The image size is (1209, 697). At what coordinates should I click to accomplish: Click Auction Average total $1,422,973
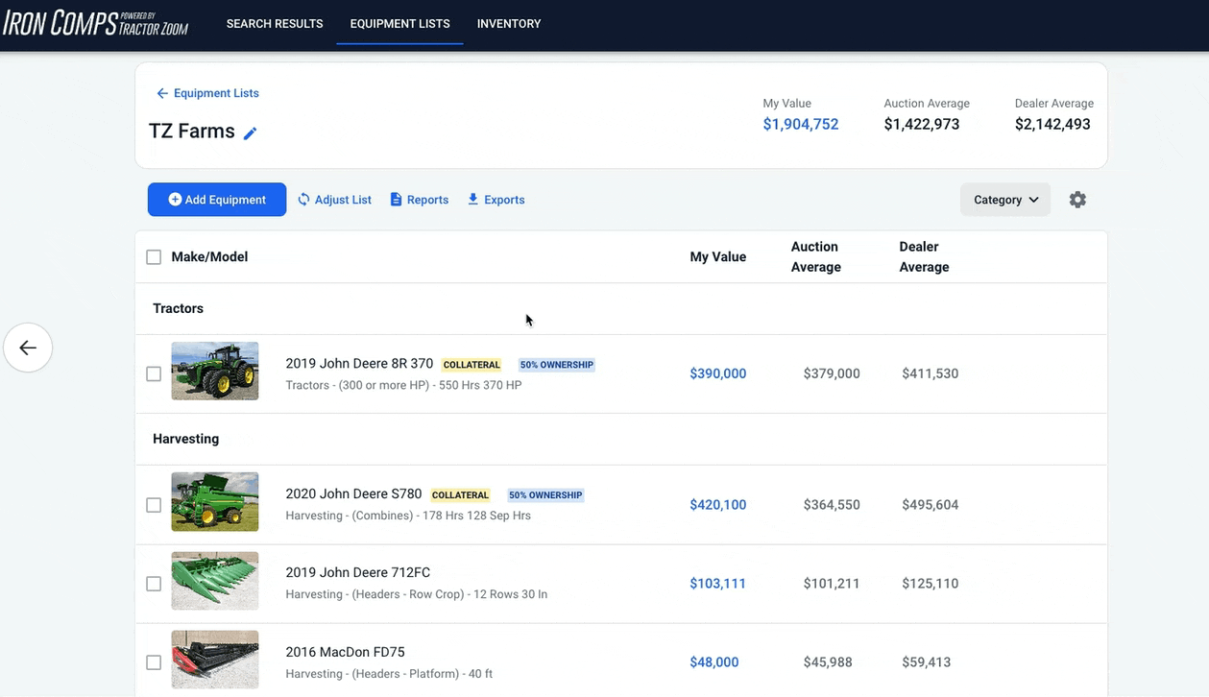coord(922,124)
